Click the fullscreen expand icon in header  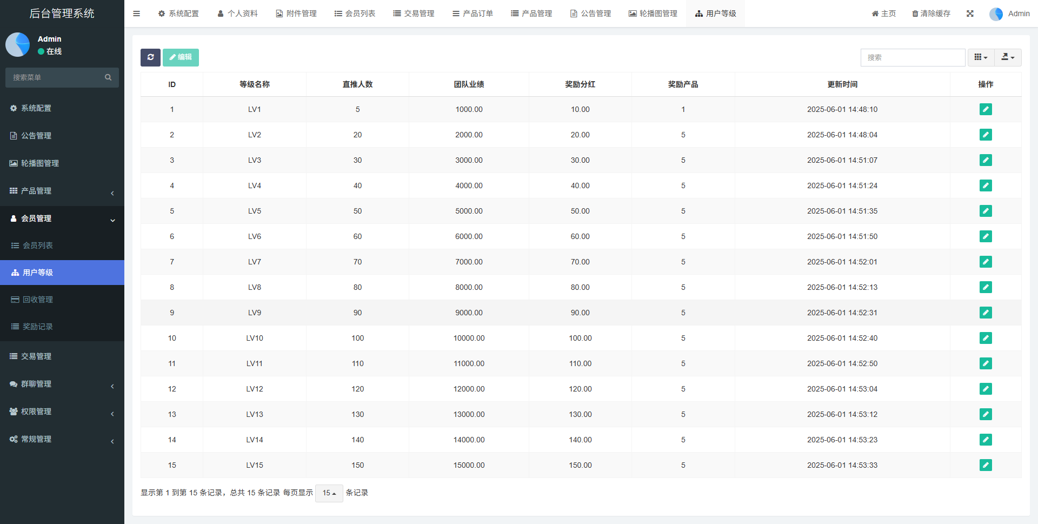click(x=970, y=14)
